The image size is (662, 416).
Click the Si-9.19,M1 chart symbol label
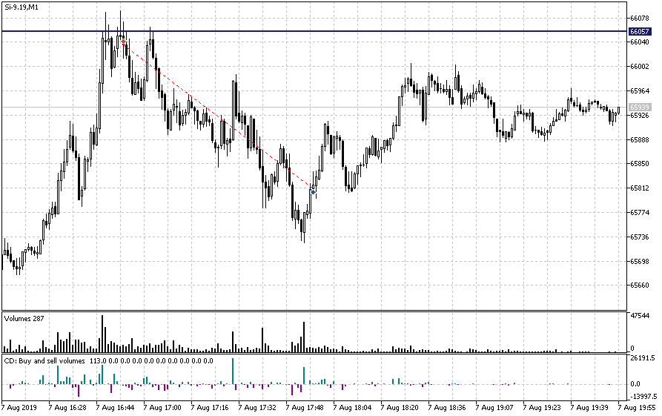21,7
